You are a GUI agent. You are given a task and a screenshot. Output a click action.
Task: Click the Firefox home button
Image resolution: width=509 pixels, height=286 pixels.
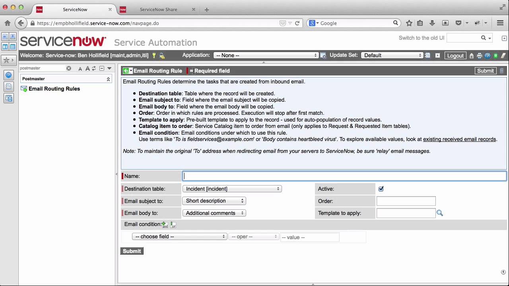[8, 23]
